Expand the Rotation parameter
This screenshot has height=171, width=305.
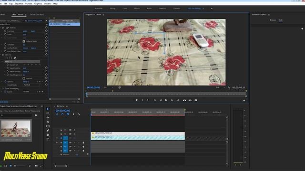click(x=2, y=45)
